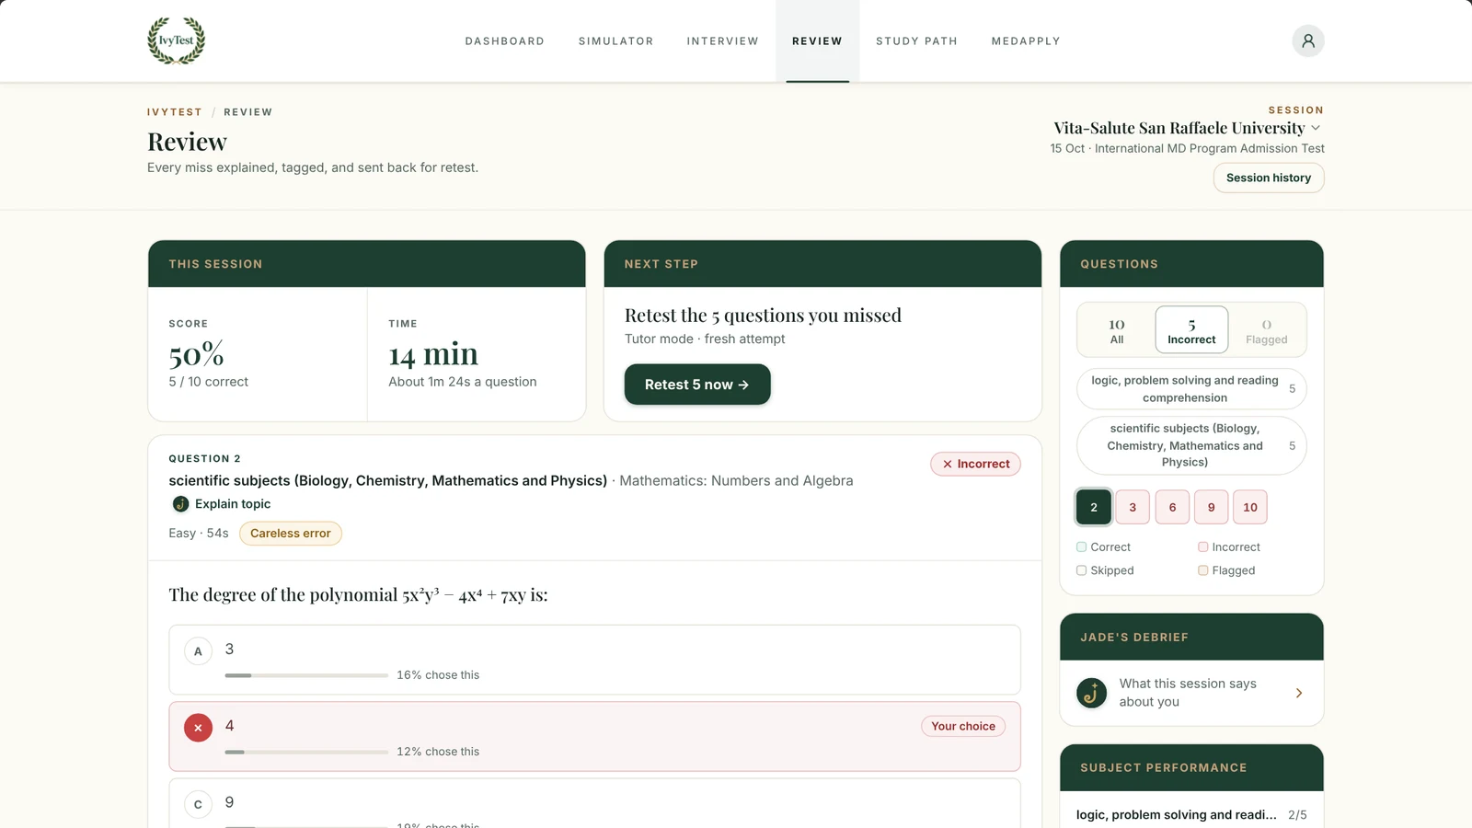Jump to question 3
This screenshot has height=828, width=1472.
click(1133, 507)
